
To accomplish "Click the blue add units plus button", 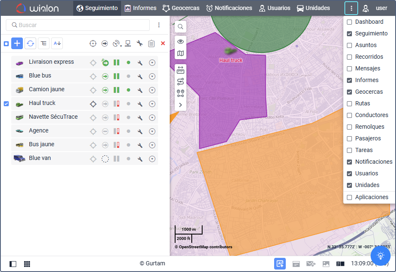I will [x=17, y=43].
